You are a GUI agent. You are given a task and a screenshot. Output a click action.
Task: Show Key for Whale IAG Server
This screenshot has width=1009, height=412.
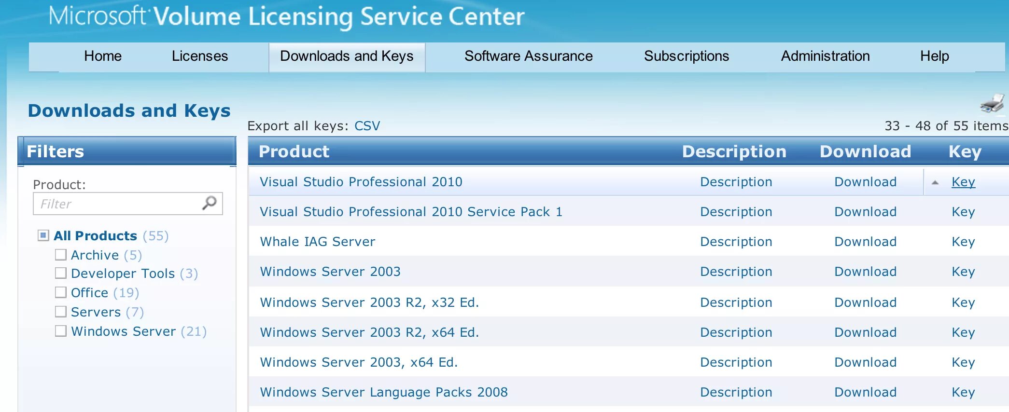[x=964, y=242]
